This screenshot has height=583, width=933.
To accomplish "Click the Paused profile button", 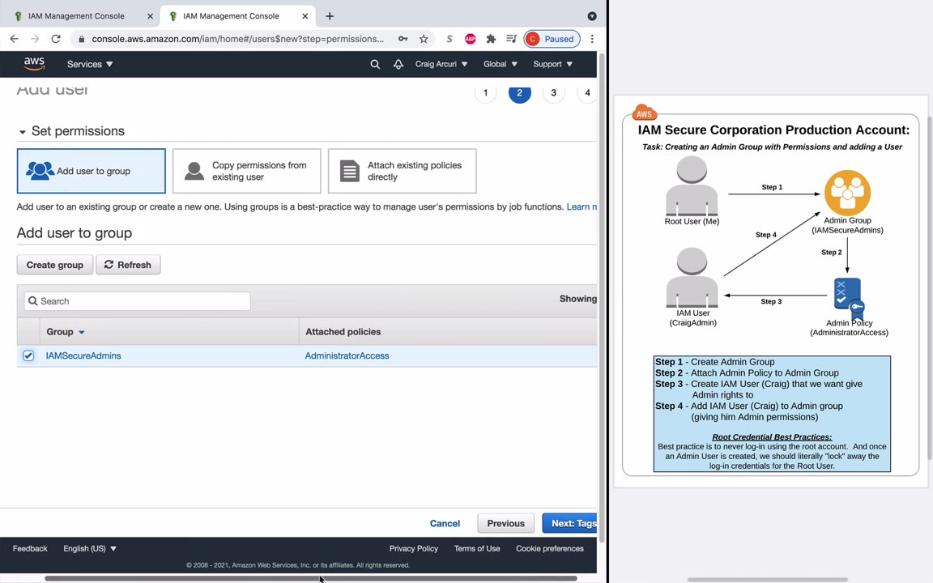I will click(x=552, y=39).
